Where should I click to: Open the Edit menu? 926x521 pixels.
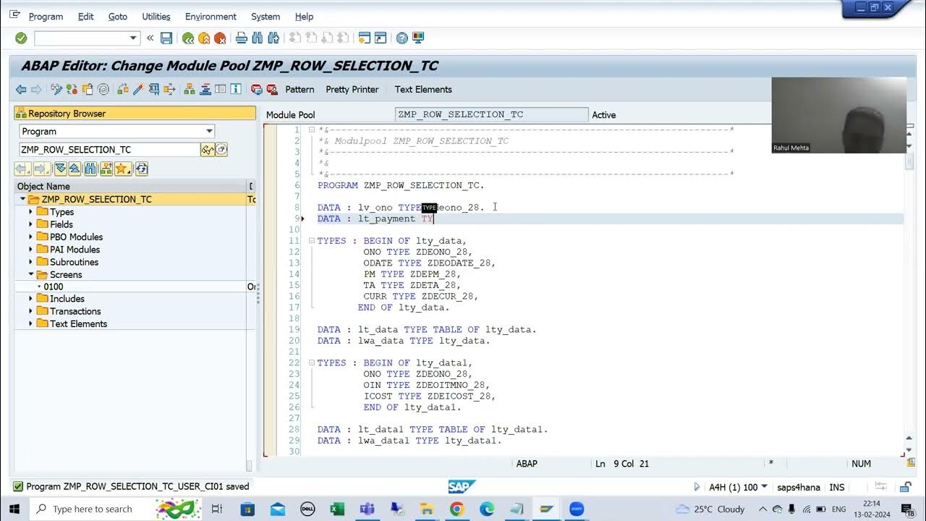point(86,16)
